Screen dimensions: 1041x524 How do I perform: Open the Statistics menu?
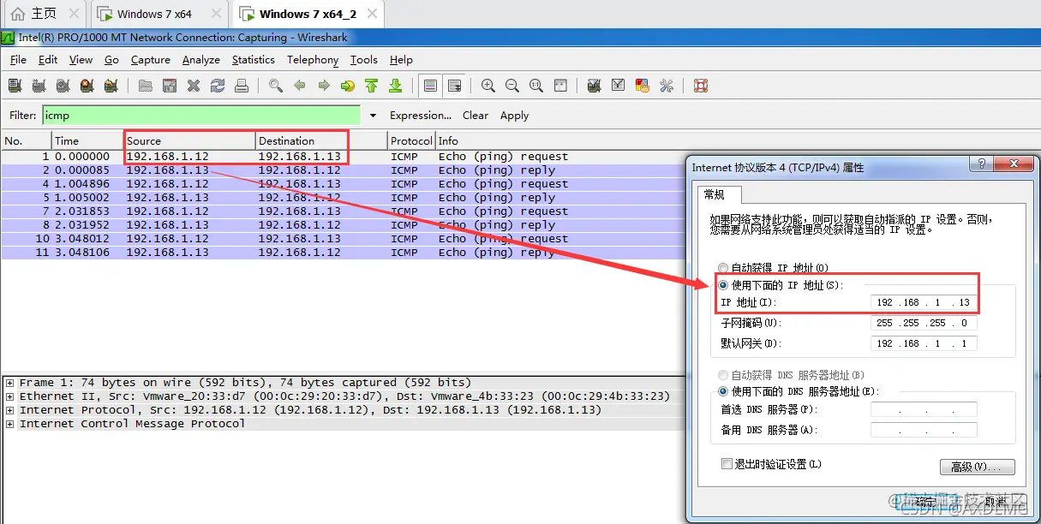click(x=254, y=60)
